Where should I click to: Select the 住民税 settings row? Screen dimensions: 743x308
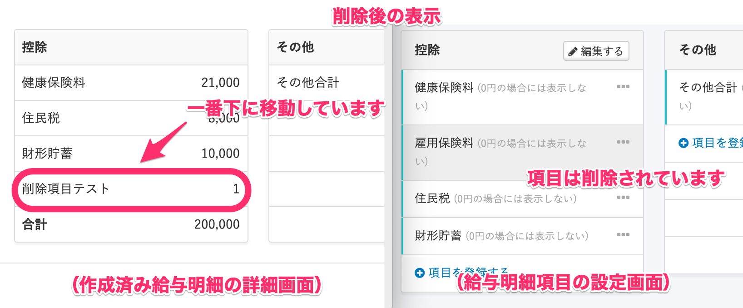523,199
